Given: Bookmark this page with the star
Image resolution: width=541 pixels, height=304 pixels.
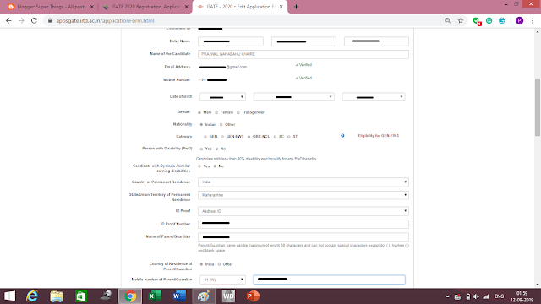Looking at the screenshot, I should click(x=461, y=20).
